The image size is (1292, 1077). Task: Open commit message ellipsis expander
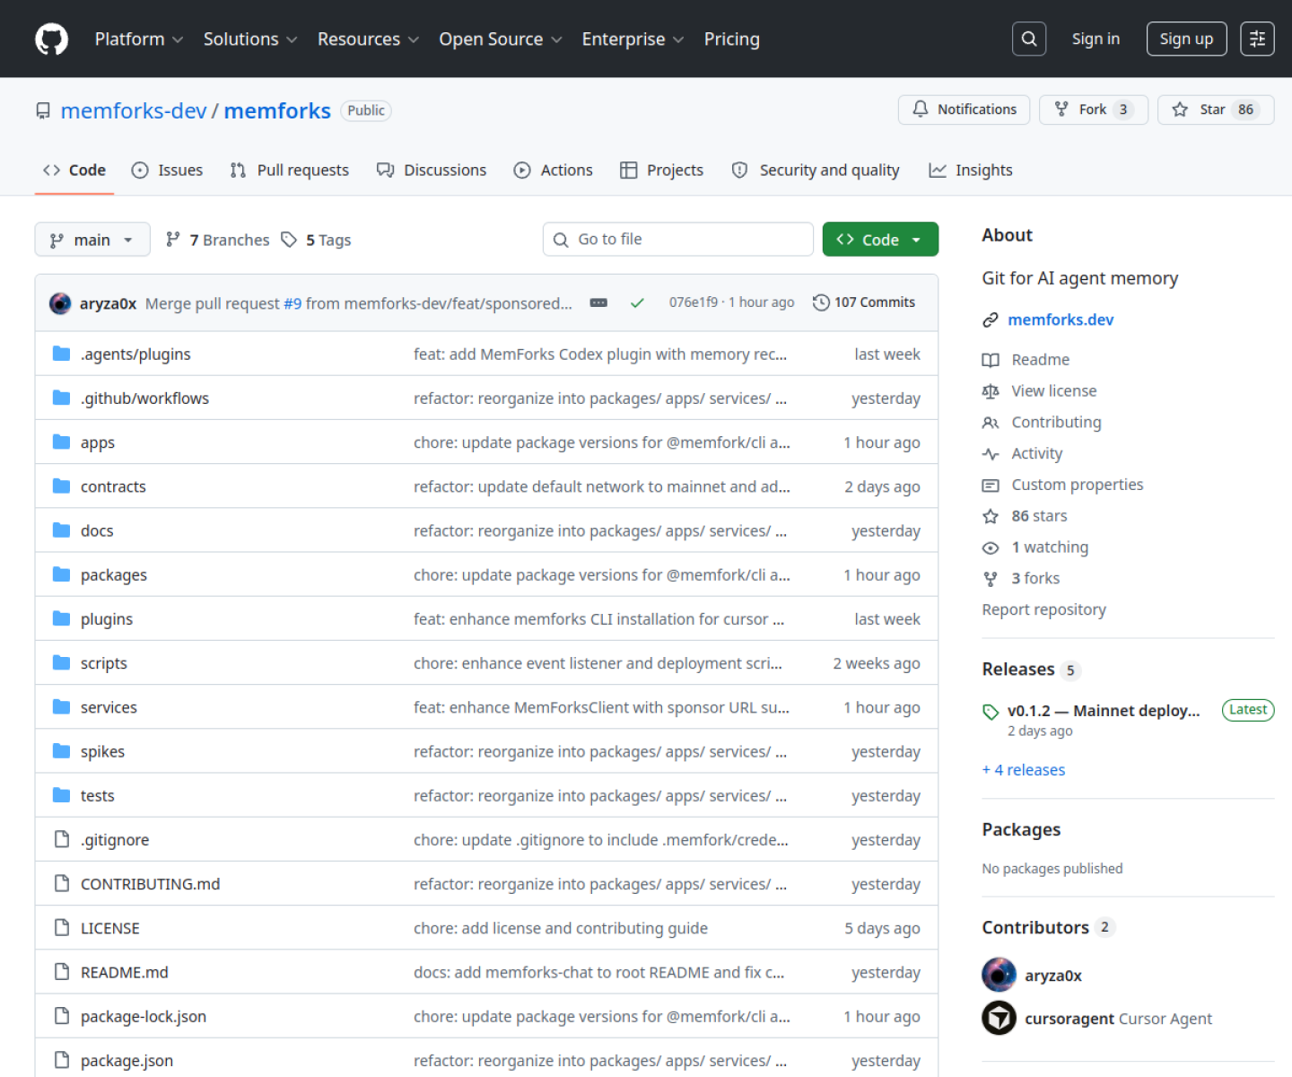point(598,303)
